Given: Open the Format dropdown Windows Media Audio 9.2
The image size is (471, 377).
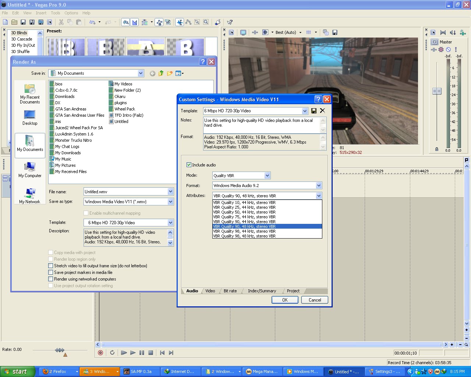Looking at the screenshot, I should click(x=319, y=186).
